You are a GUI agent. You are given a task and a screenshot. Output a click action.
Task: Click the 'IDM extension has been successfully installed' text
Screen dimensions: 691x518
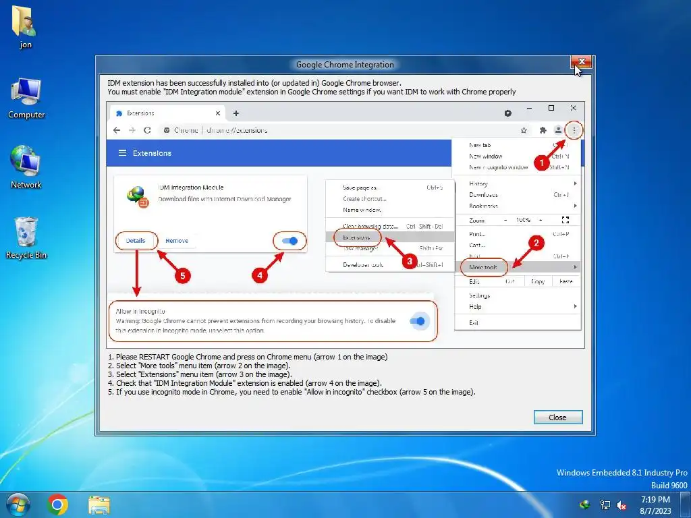(x=254, y=83)
